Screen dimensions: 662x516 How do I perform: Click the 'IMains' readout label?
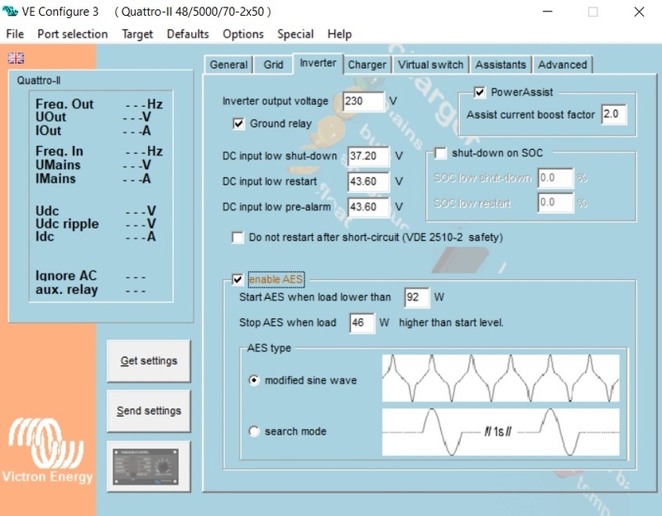55,179
